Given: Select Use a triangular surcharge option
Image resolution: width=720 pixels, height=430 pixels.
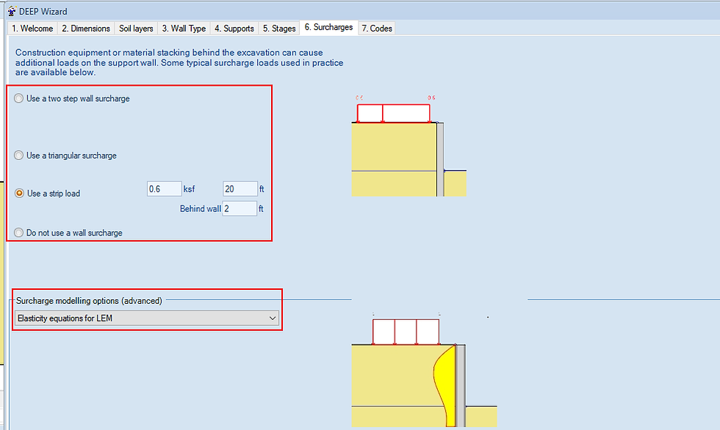Looking at the screenshot, I should coord(65,156).
